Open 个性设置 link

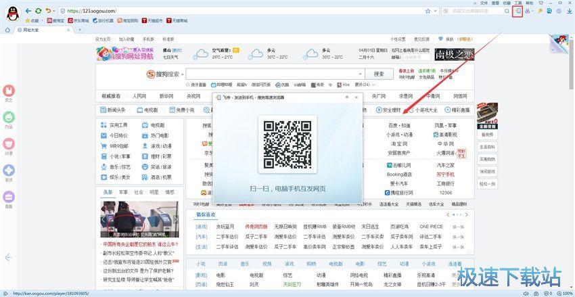click(x=398, y=39)
